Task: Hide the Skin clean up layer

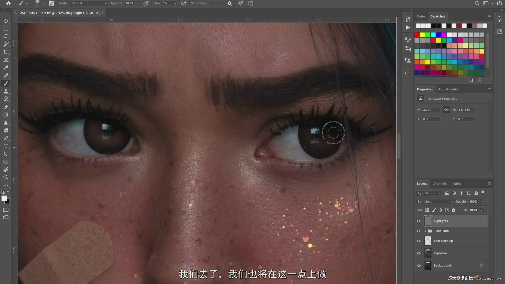Action: tap(419, 241)
